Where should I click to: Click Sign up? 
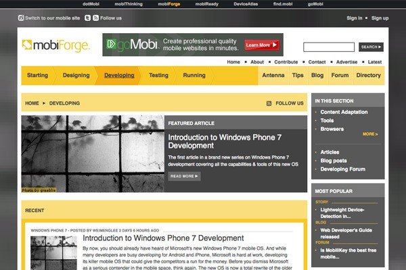tap(380, 18)
